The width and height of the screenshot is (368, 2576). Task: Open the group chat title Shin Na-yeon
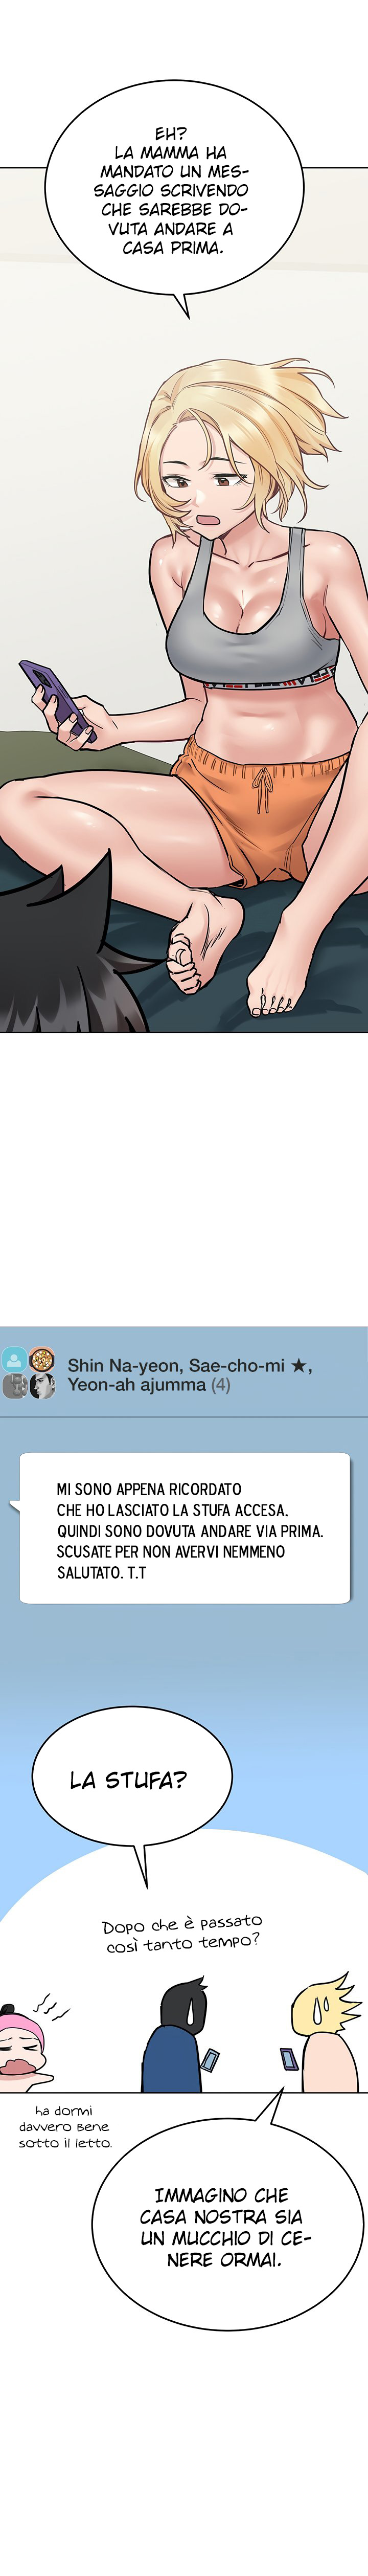click(190, 1374)
